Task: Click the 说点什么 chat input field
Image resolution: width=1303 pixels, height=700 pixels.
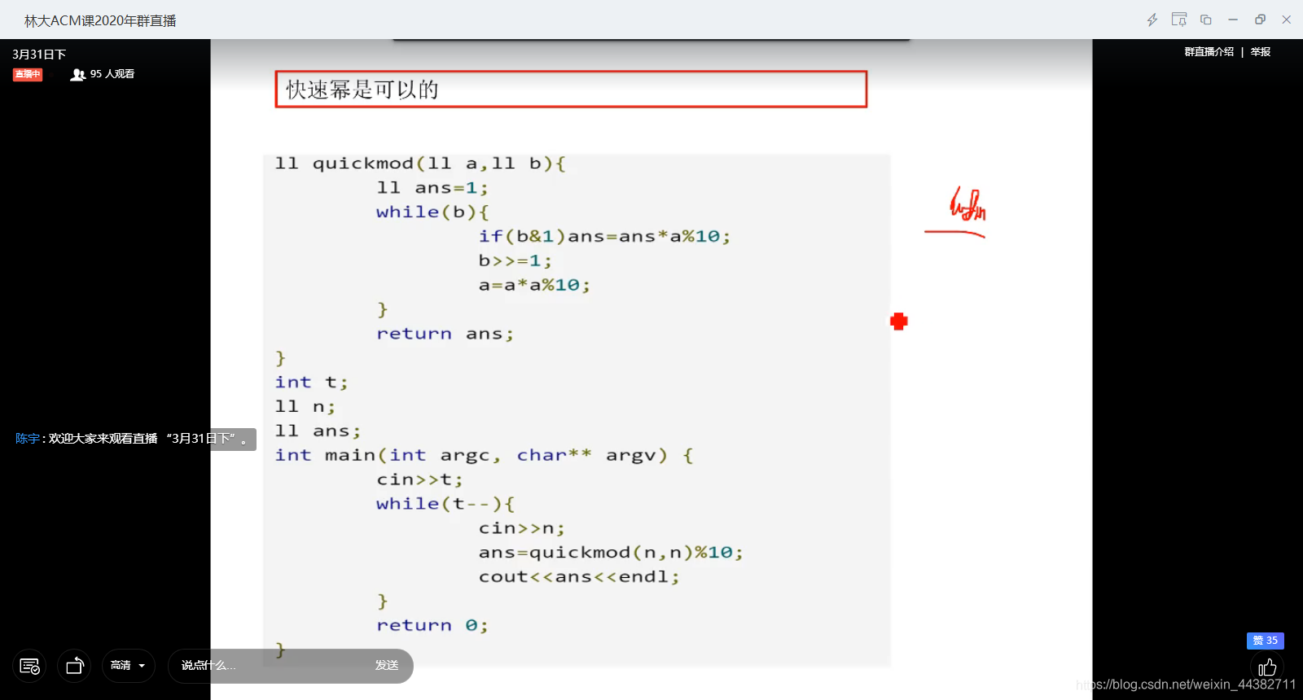Action: [x=269, y=666]
